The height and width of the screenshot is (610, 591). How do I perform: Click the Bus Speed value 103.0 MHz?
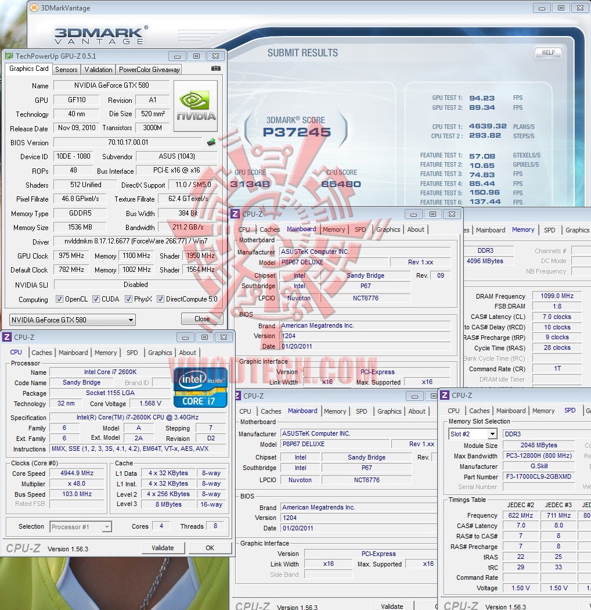tap(77, 494)
